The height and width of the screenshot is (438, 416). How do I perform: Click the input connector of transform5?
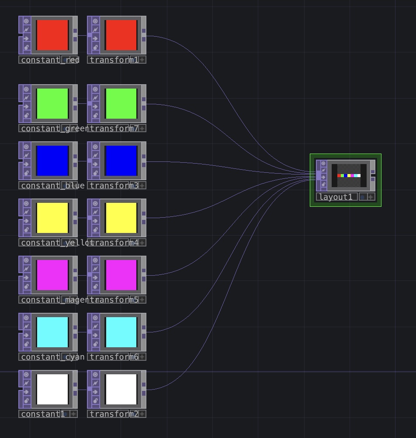(90, 275)
